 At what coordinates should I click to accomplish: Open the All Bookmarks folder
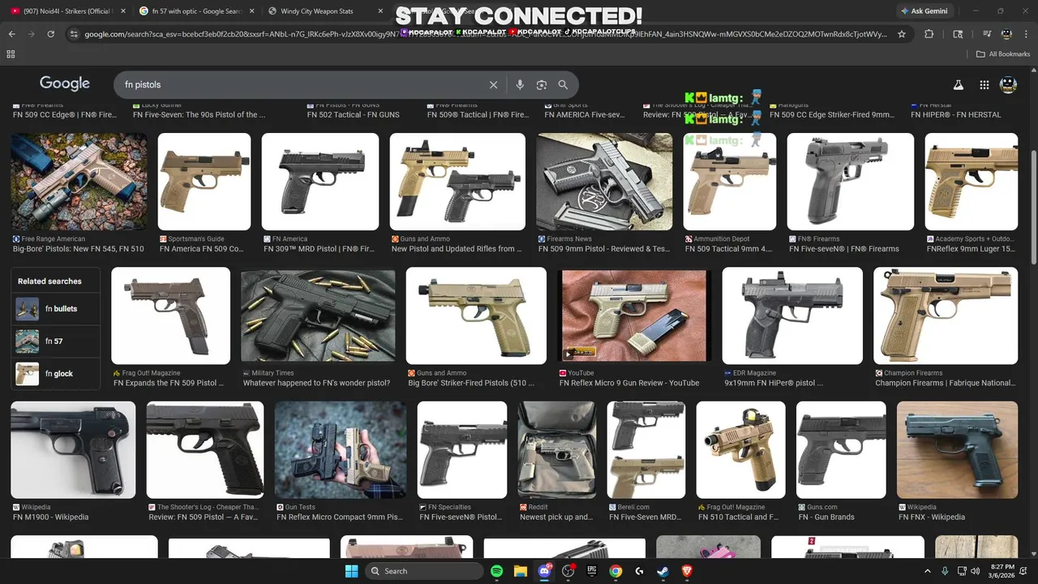coord(1003,54)
